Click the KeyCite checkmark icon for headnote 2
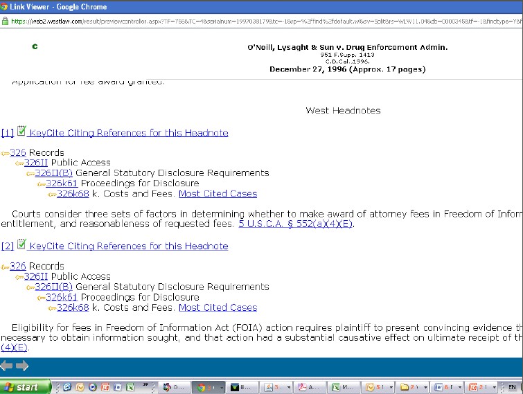523x394 pixels. tap(21, 244)
